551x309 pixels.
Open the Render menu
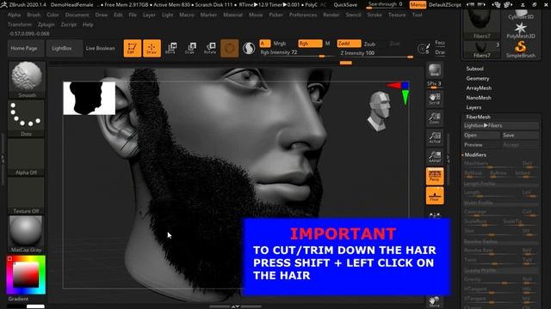tap(331, 15)
